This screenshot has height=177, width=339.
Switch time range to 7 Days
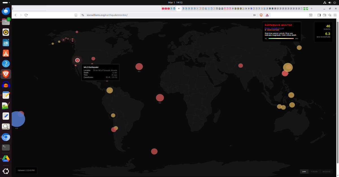pyautogui.click(x=314, y=171)
